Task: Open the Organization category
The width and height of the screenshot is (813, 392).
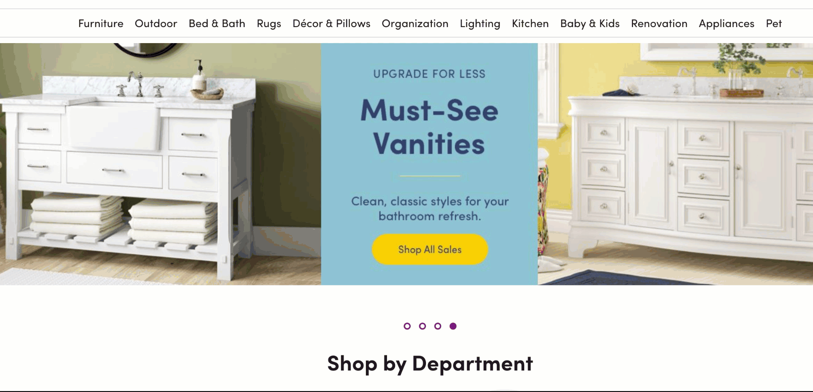Action: tap(415, 24)
